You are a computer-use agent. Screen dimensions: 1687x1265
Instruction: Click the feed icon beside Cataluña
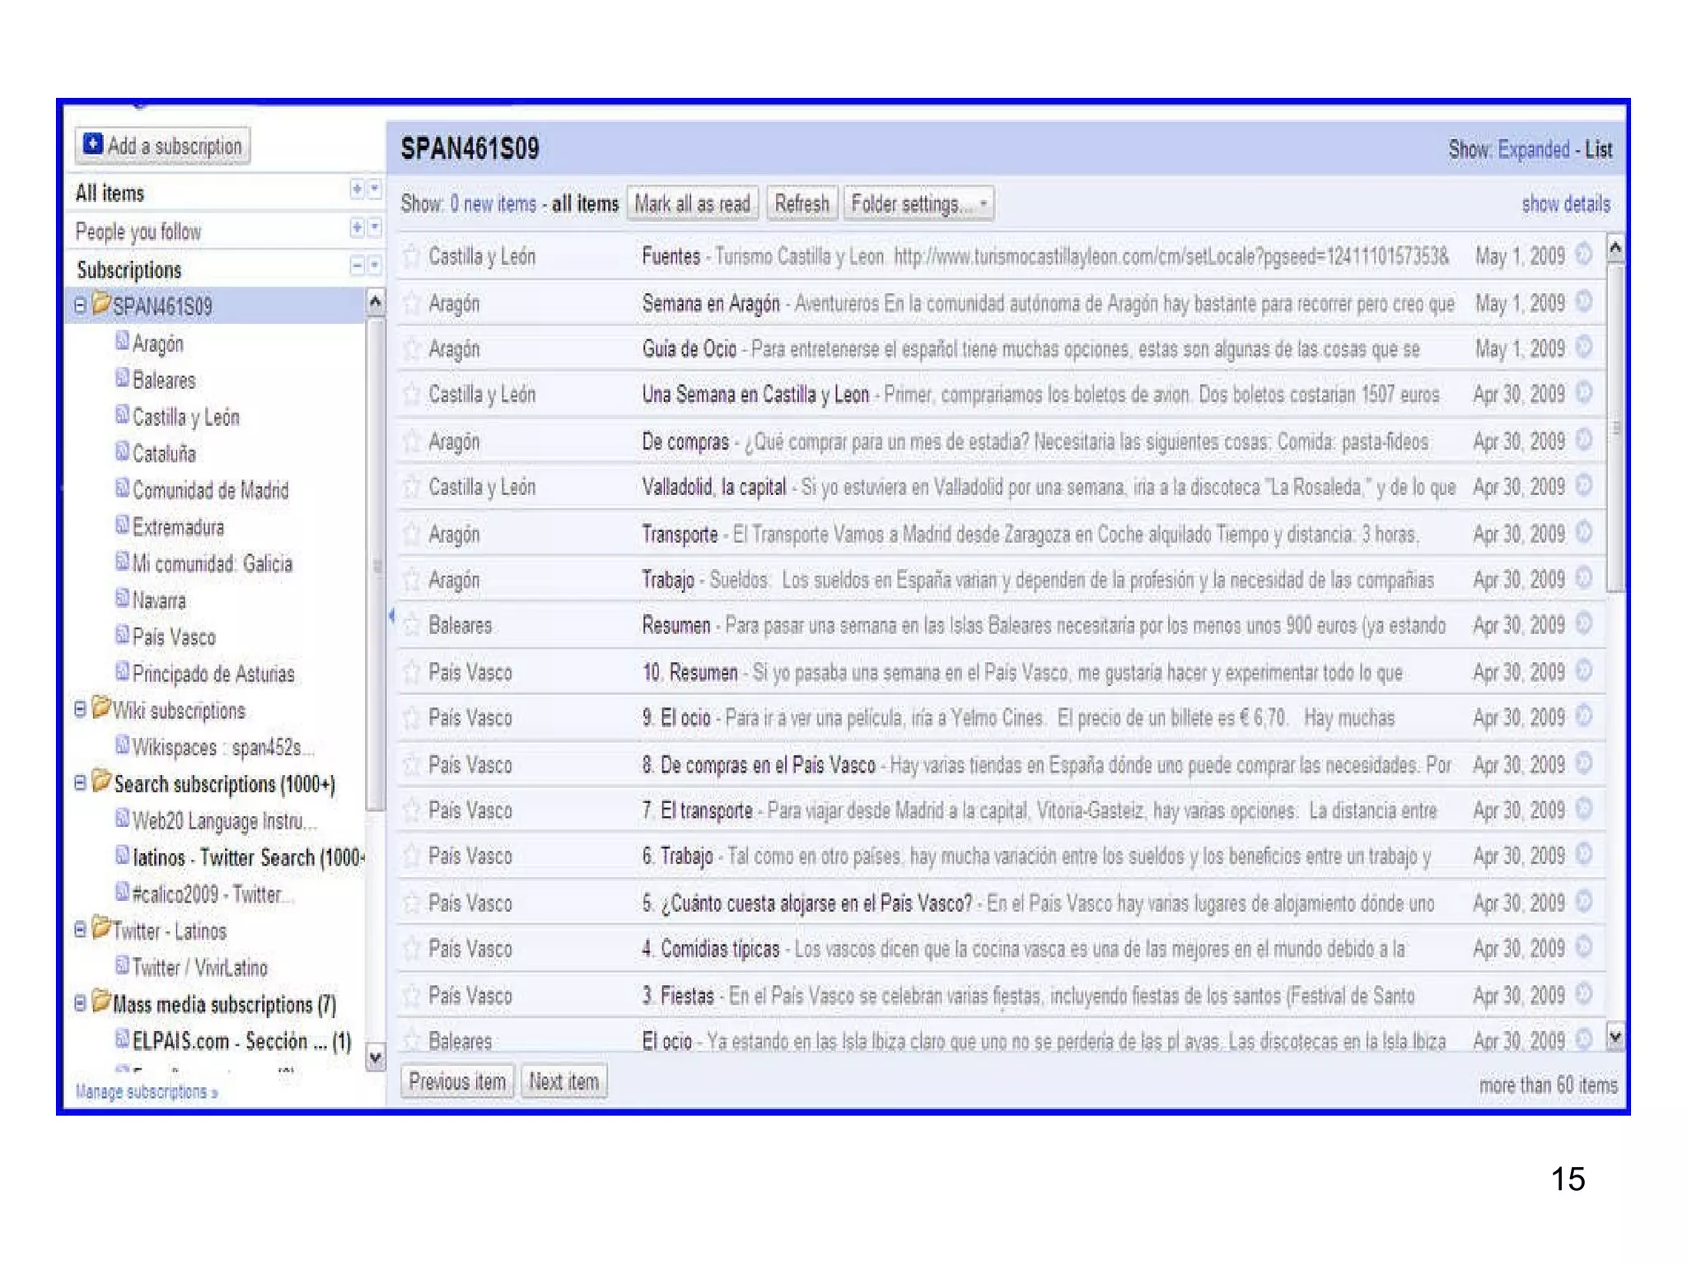(x=122, y=452)
